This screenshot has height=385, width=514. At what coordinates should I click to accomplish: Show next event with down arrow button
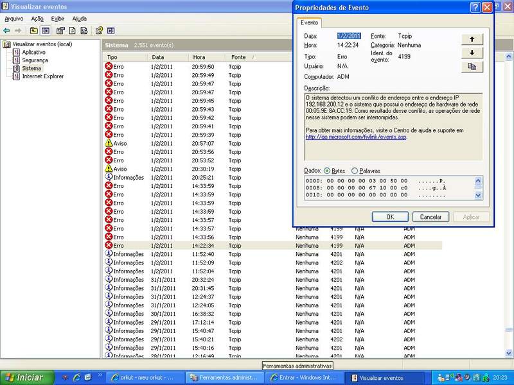(x=472, y=53)
